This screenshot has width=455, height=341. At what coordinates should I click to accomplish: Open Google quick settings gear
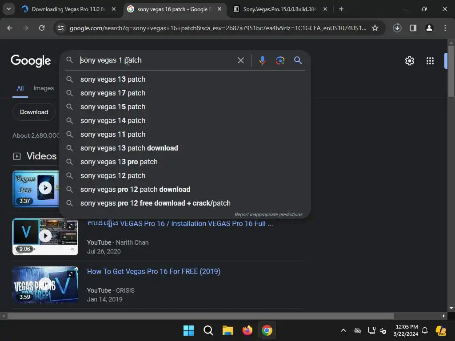[x=409, y=60]
